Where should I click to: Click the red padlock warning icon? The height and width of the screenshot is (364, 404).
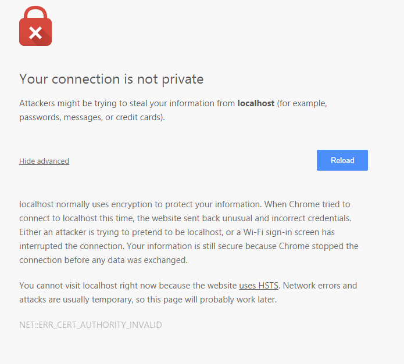coord(35,27)
